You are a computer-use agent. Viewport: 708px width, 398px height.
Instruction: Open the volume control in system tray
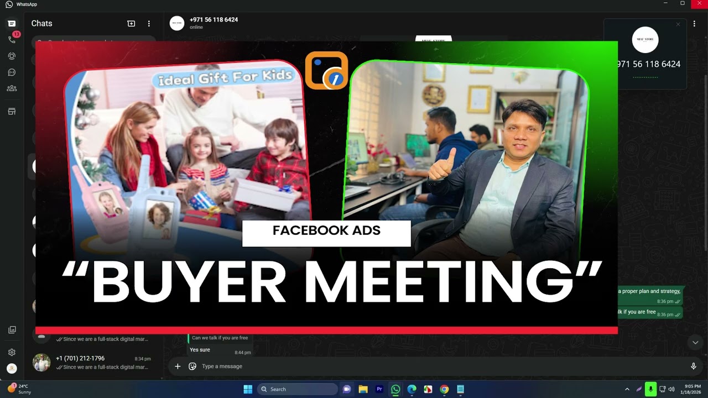click(671, 389)
